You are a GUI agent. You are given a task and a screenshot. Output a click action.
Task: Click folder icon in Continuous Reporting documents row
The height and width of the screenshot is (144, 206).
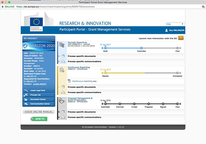click(63, 87)
